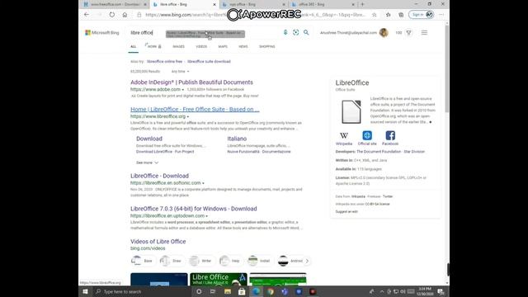Launch Cortana circle icon on taskbar
Screen dimensions: 528x297
coord(199,291)
